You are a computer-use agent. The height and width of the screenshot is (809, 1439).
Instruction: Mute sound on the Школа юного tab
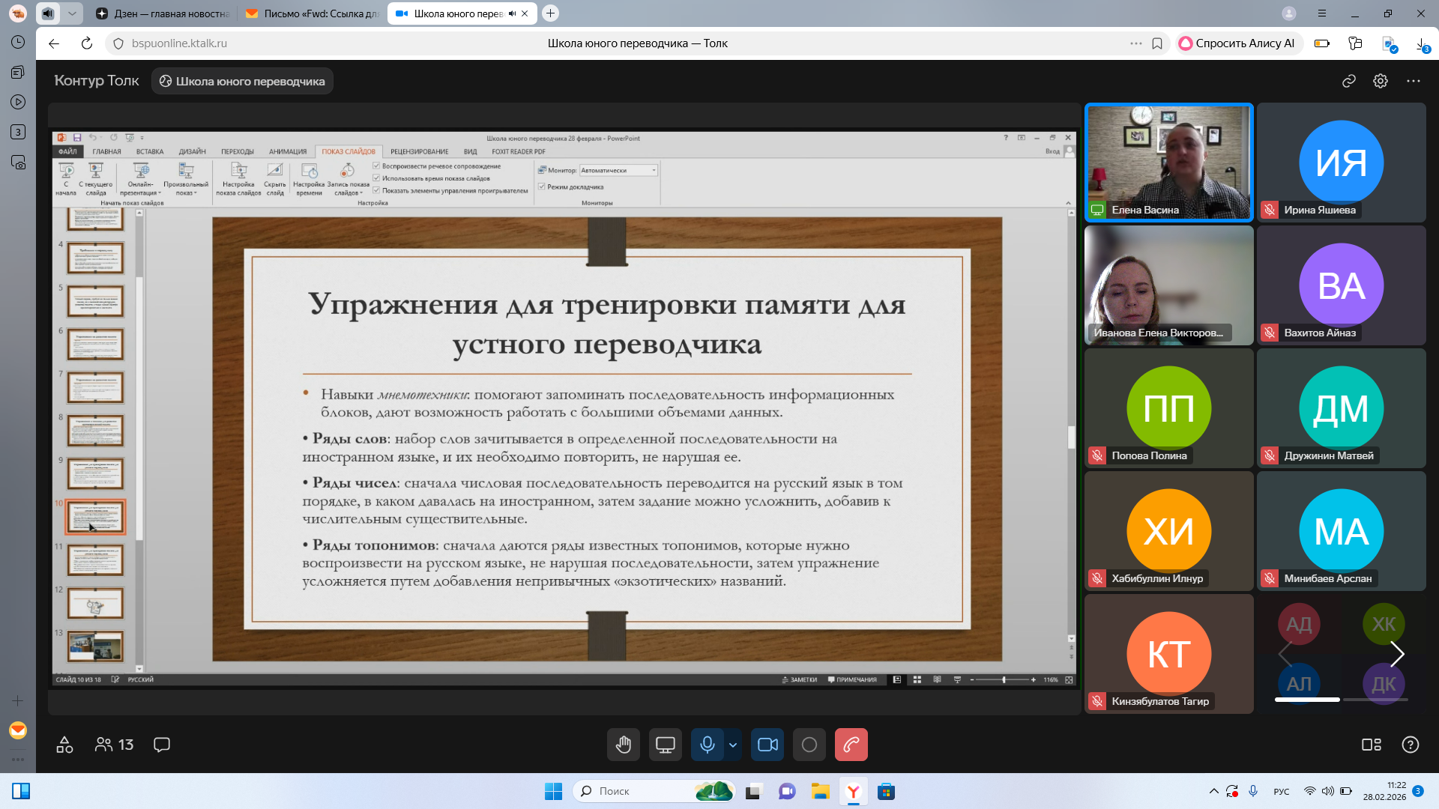pyautogui.click(x=512, y=13)
